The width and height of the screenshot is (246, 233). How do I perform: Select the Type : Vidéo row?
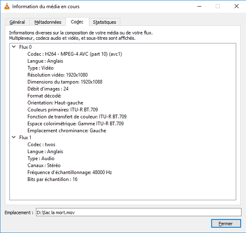[41, 68]
